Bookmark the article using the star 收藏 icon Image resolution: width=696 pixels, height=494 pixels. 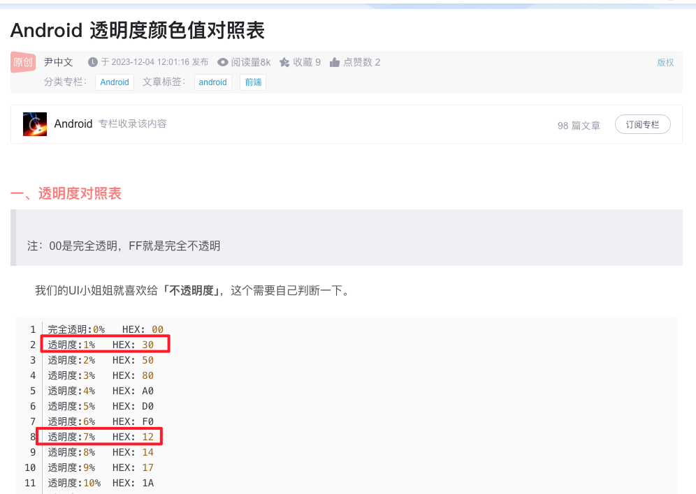pyautogui.click(x=284, y=62)
